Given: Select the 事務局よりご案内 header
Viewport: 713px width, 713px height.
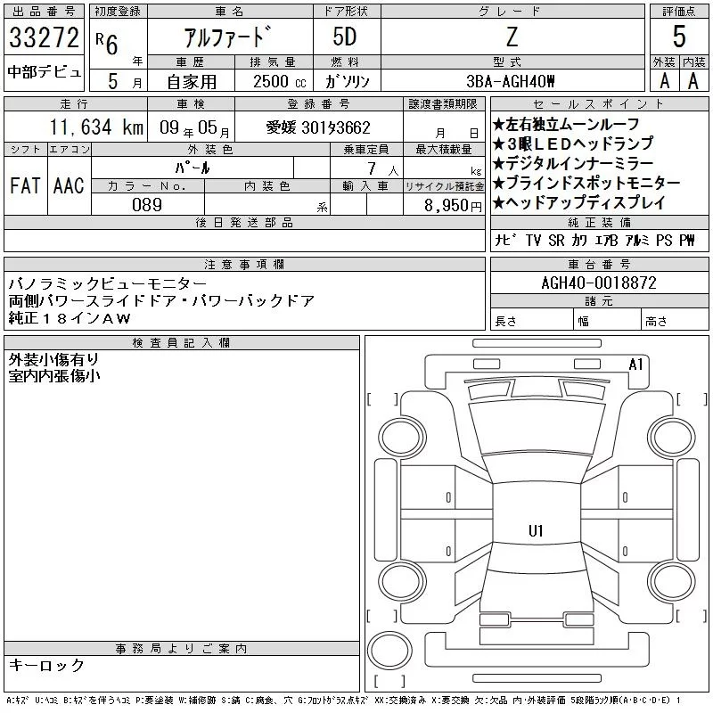Looking at the screenshot, I should (x=182, y=649).
